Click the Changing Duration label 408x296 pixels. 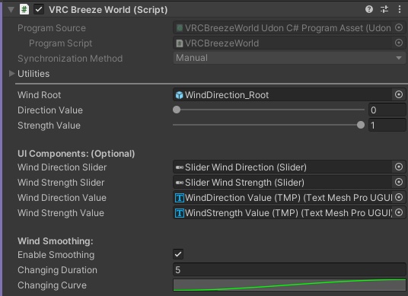coord(57,270)
